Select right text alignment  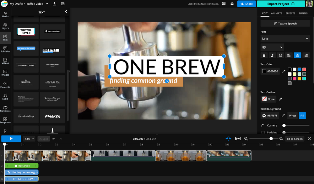[x=306, y=55]
